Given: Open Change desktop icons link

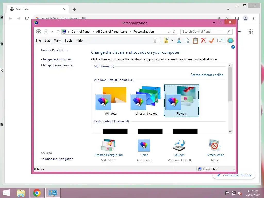Looking at the screenshot, I should [56, 59].
